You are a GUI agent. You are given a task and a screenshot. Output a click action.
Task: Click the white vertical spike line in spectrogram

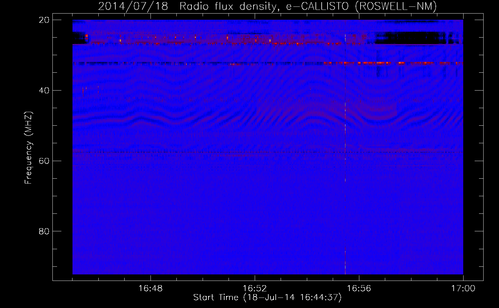coord(345,154)
